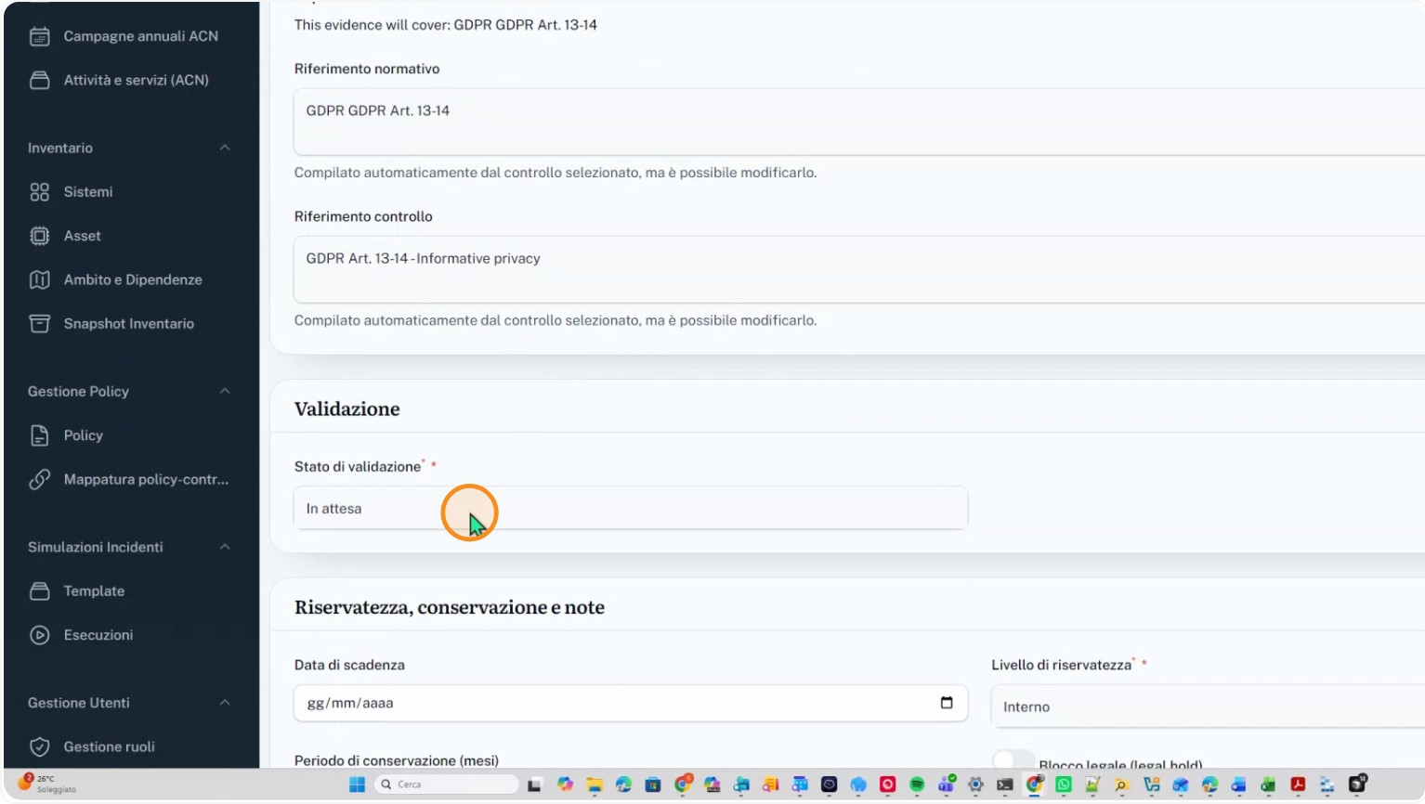Collapse the Inventario sidebar section
1425x804 pixels.
[225, 148]
